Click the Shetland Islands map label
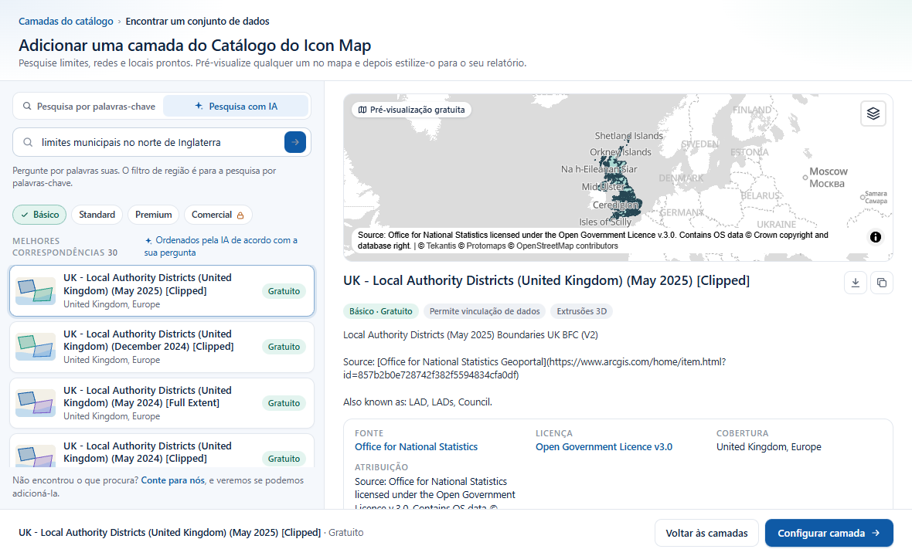Image resolution: width=912 pixels, height=556 pixels. [x=629, y=136]
